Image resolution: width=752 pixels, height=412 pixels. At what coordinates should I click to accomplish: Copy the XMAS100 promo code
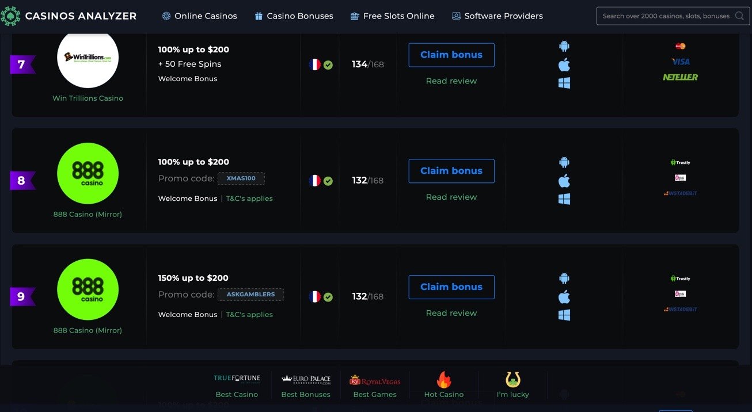click(241, 178)
